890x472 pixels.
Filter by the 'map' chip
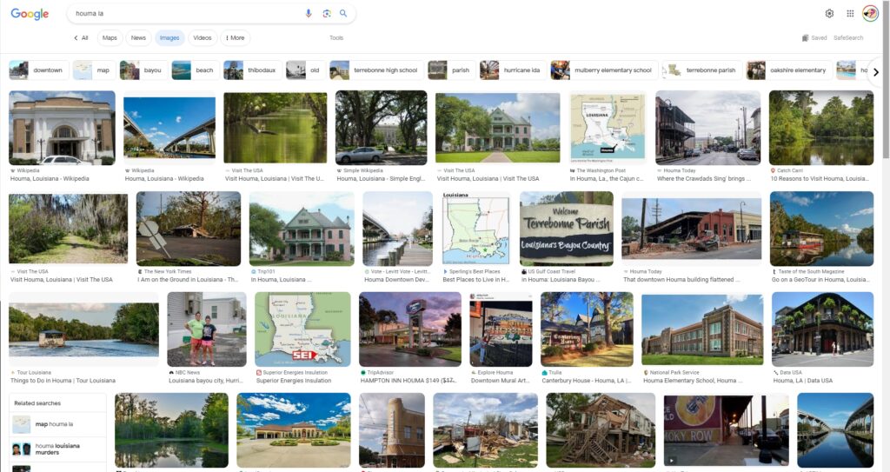tap(94, 70)
